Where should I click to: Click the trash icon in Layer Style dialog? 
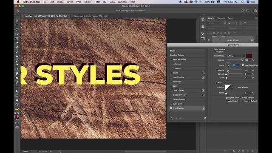[x=205, y=118]
